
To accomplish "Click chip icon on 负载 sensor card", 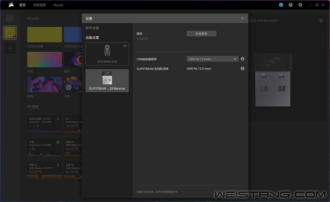I will point(58,142).
